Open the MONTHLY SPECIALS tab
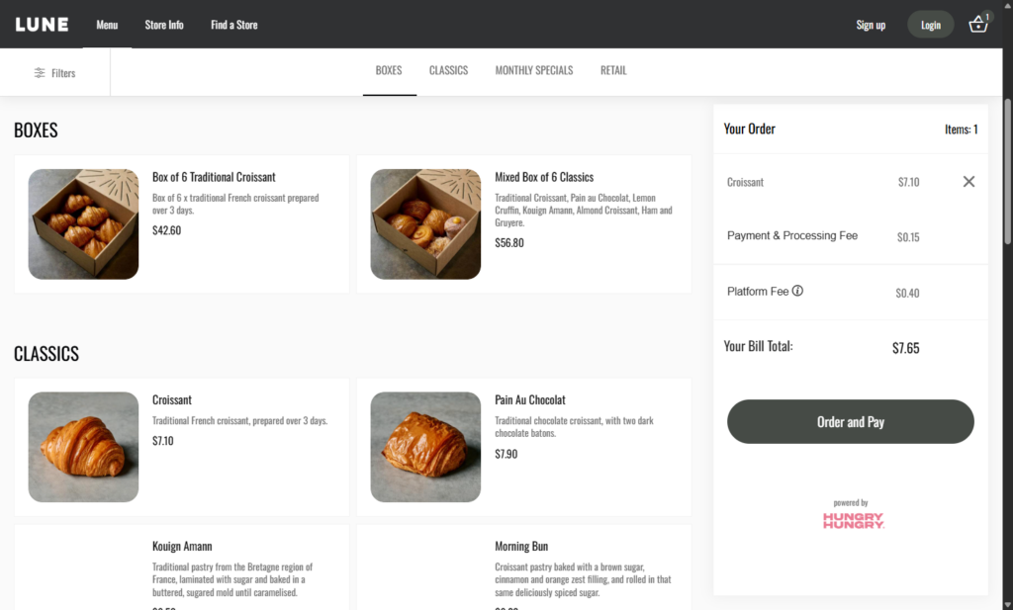Viewport: 1013px width, 610px height. coord(534,70)
